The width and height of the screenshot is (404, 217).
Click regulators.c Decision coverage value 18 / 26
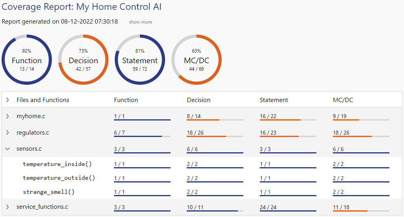tap(195, 133)
